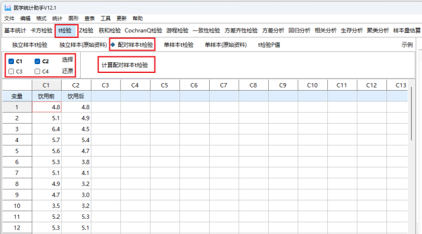Select 单样本t检验 sub-tab
This screenshot has width=422, height=234.
pos(179,45)
